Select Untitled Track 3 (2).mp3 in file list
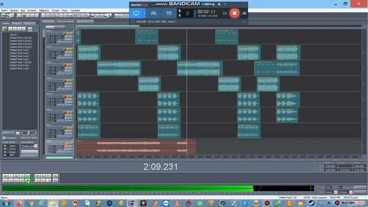 click(21, 37)
